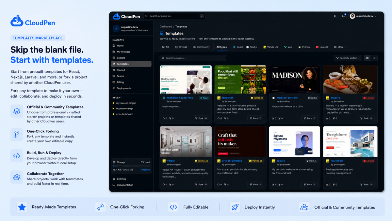This screenshot has width=392, height=221.
Task: Star the farmfresh template
Action: 219,119
